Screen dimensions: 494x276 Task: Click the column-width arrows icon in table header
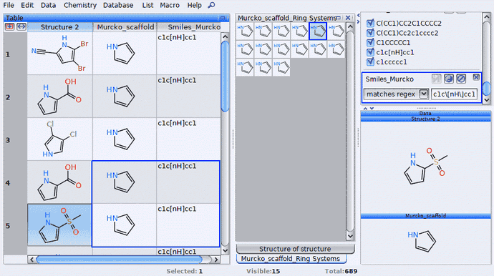pos(21,26)
